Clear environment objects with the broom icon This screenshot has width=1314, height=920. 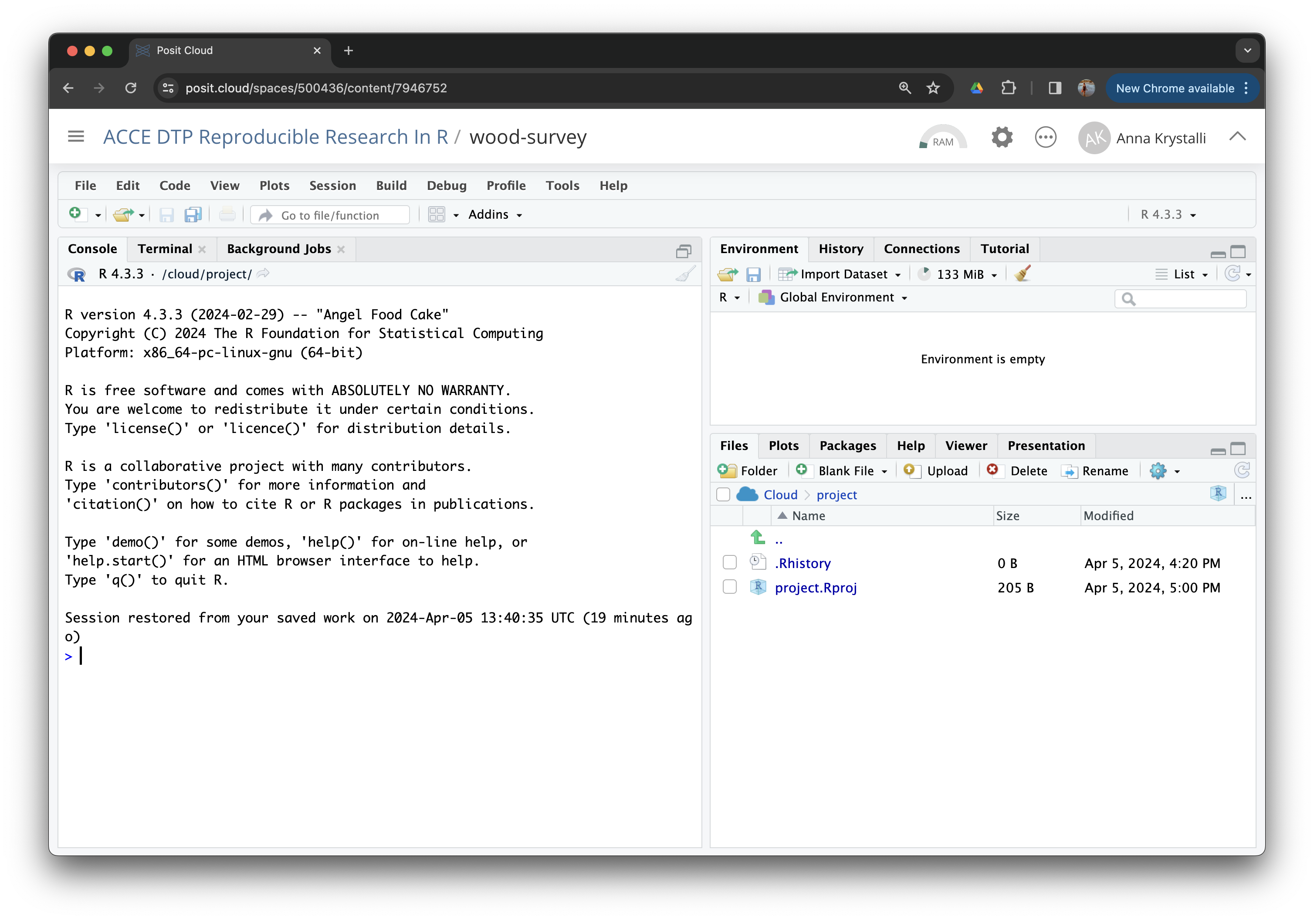click(x=1023, y=274)
